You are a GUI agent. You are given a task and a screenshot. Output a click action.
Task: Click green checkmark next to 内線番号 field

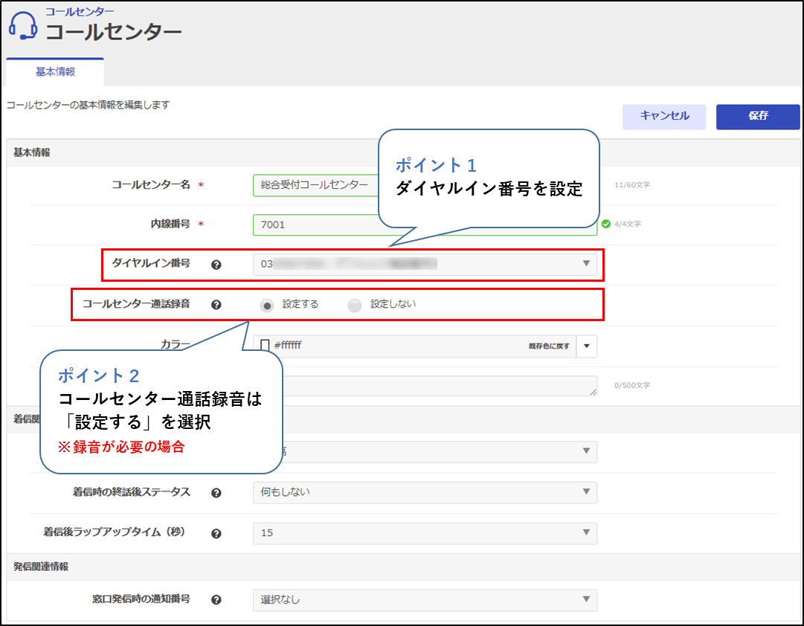[x=606, y=224]
